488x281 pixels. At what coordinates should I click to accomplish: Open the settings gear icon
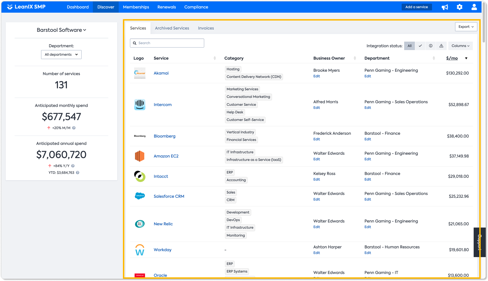460,7
